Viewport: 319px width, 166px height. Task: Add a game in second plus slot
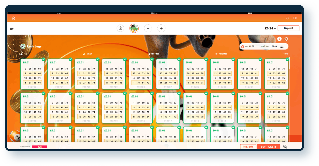tap(161, 28)
